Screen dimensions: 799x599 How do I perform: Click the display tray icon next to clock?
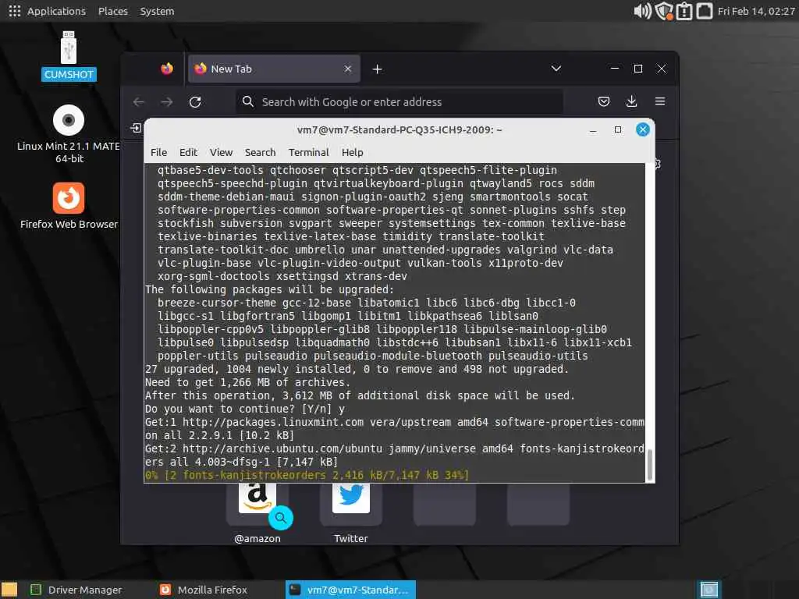(x=705, y=11)
